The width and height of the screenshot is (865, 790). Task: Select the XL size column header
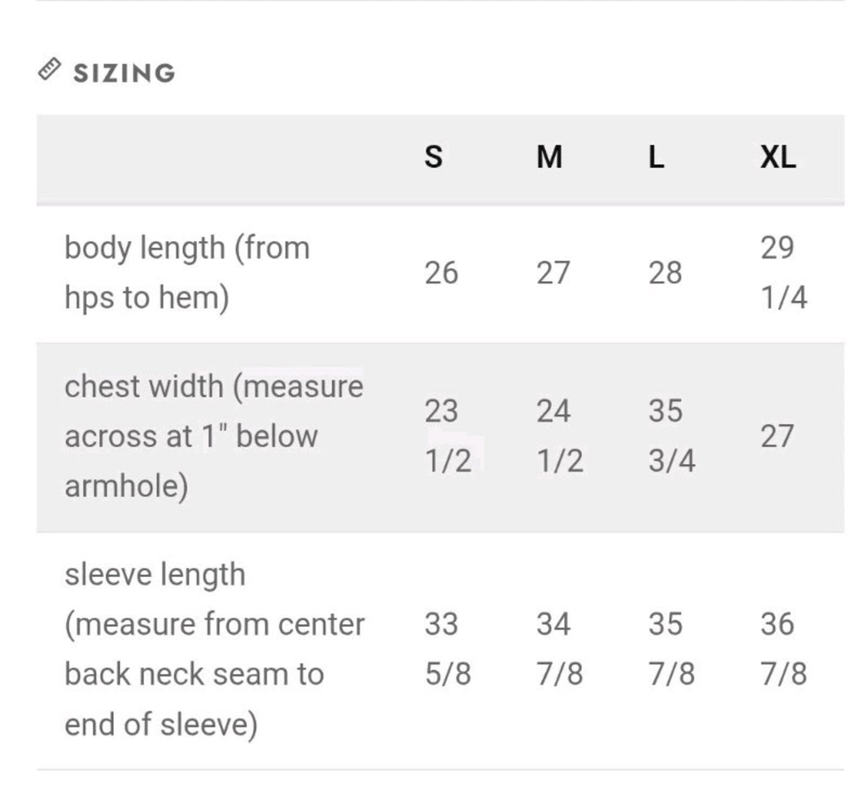[778, 158]
